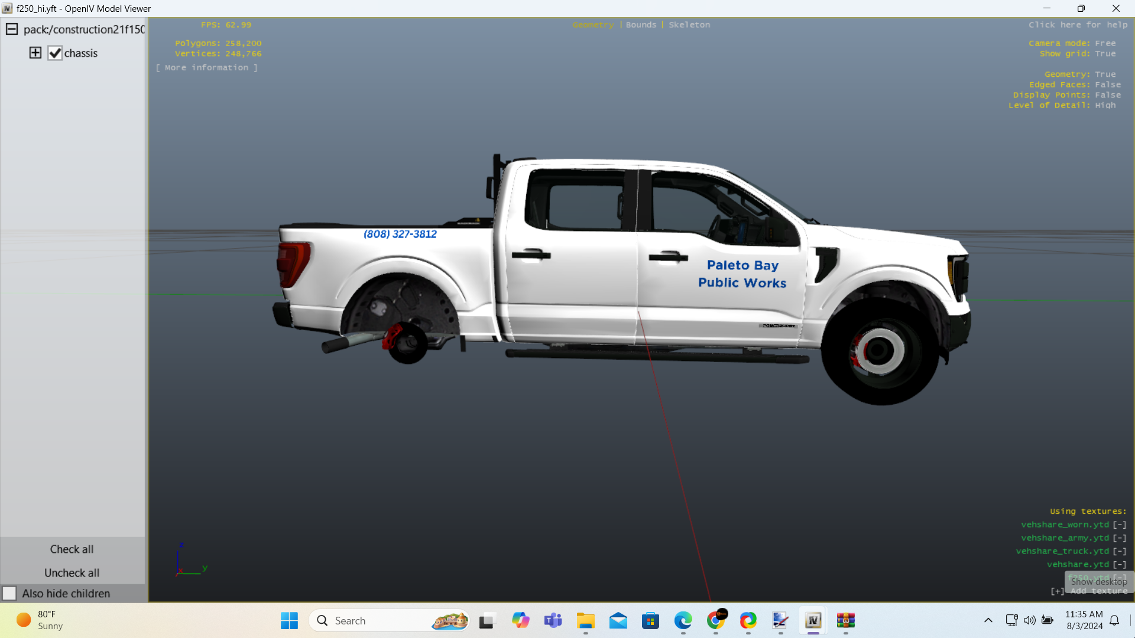Remove vehshare.ytd texture with its [-] button
Viewport: 1135px width, 638px height.
click(x=1120, y=565)
